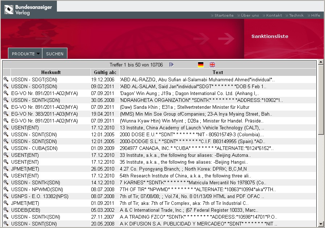This screenshot has width=325, height=228.
Task: Sort by the Herkunft column header
Action: coord(51,72)
